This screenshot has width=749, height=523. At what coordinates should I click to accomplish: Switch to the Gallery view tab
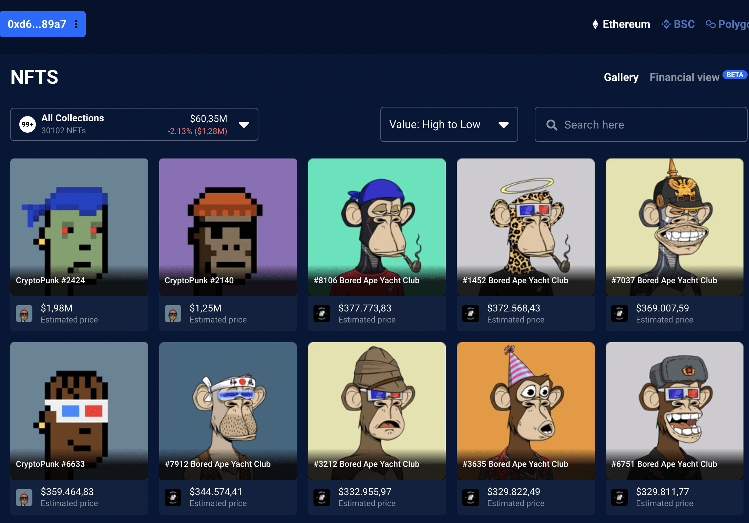click(x=621, y=77)
